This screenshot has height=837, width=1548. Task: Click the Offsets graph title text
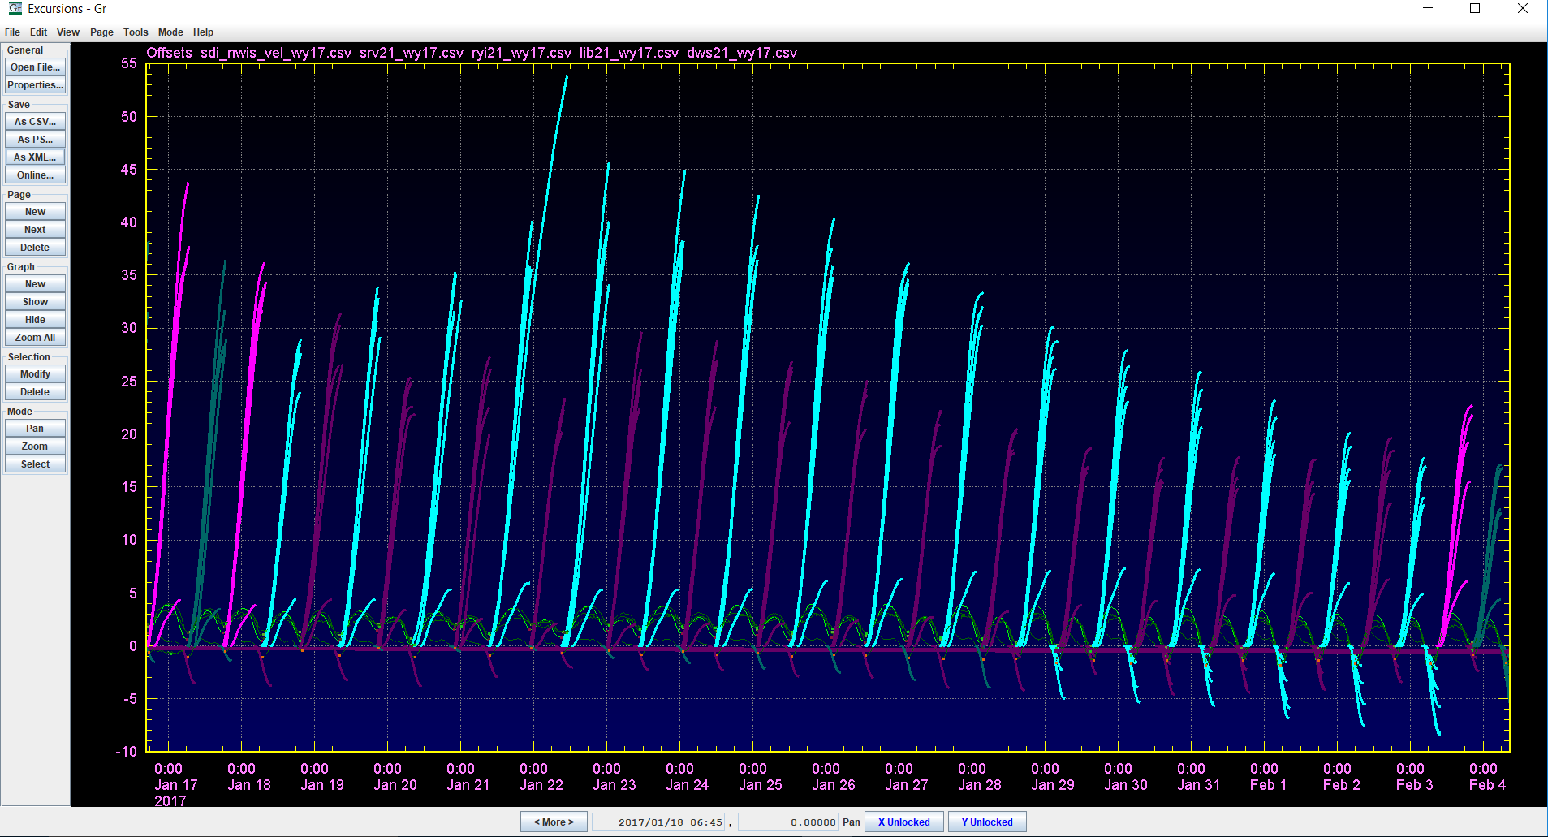coord(169,53)
